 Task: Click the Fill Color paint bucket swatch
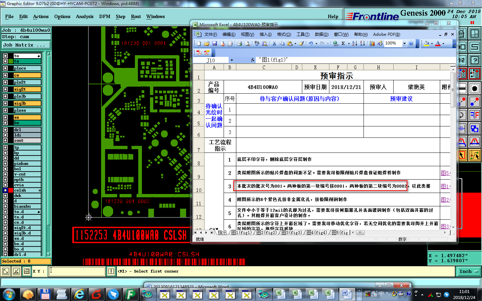click(x=427, y=43)
